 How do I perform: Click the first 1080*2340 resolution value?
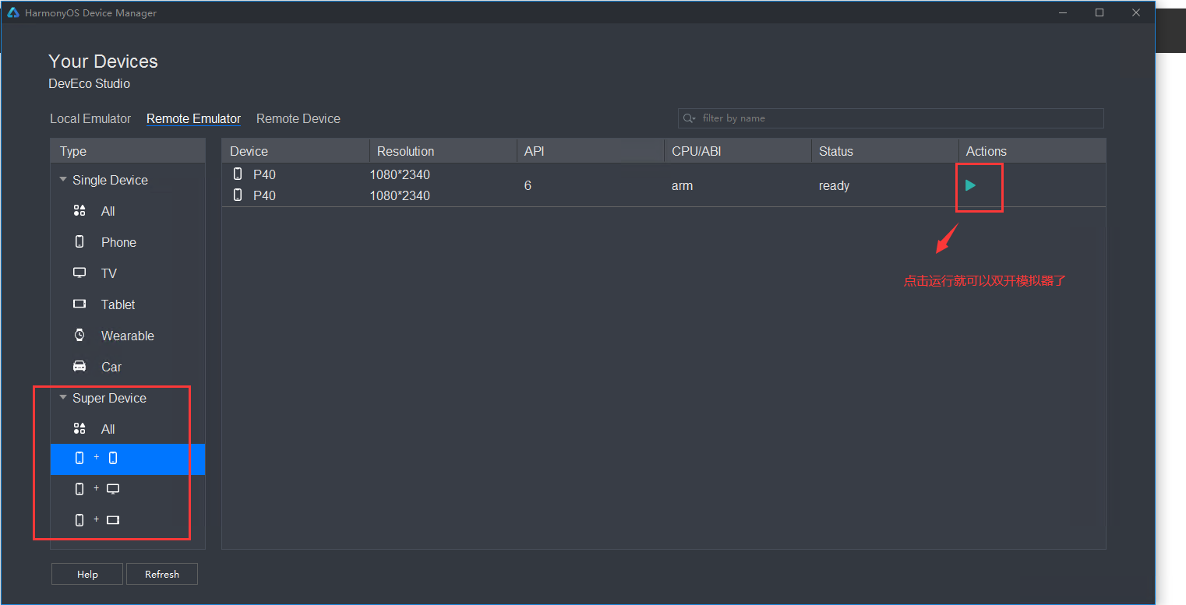tap(400, 174)
